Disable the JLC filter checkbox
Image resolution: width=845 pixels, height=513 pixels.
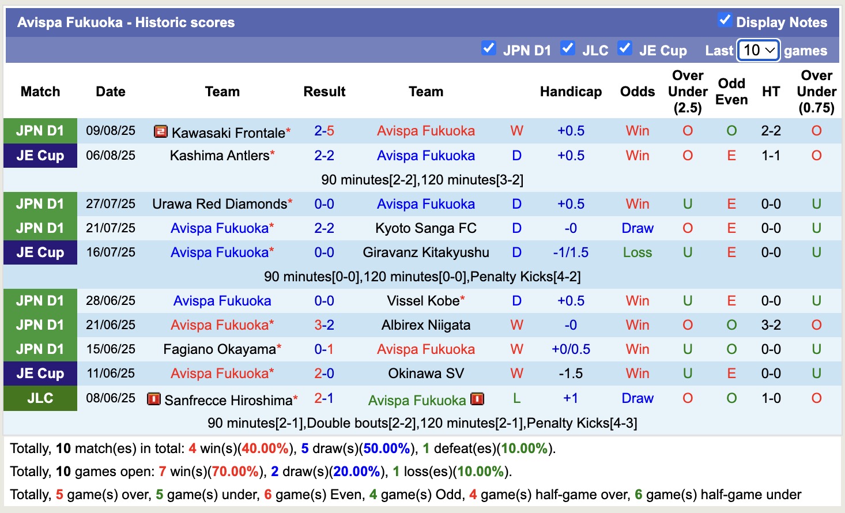tap(568, 50)
